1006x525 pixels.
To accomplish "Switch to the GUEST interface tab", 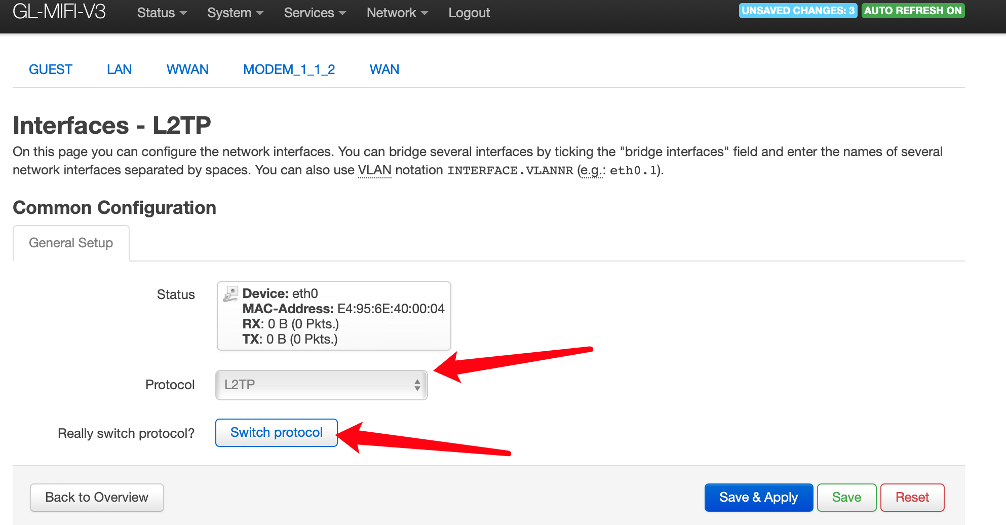I will (x=51, y=69).
